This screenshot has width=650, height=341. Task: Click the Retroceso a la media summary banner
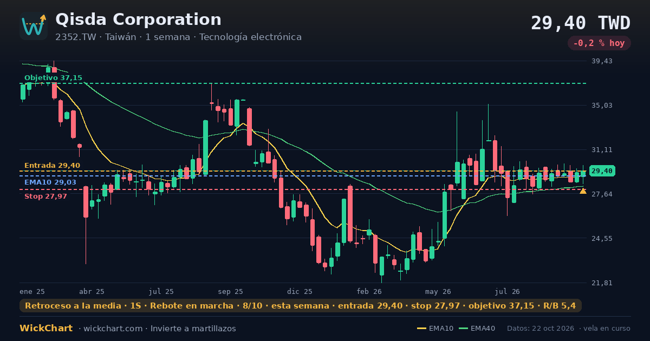tap(301, 306)
